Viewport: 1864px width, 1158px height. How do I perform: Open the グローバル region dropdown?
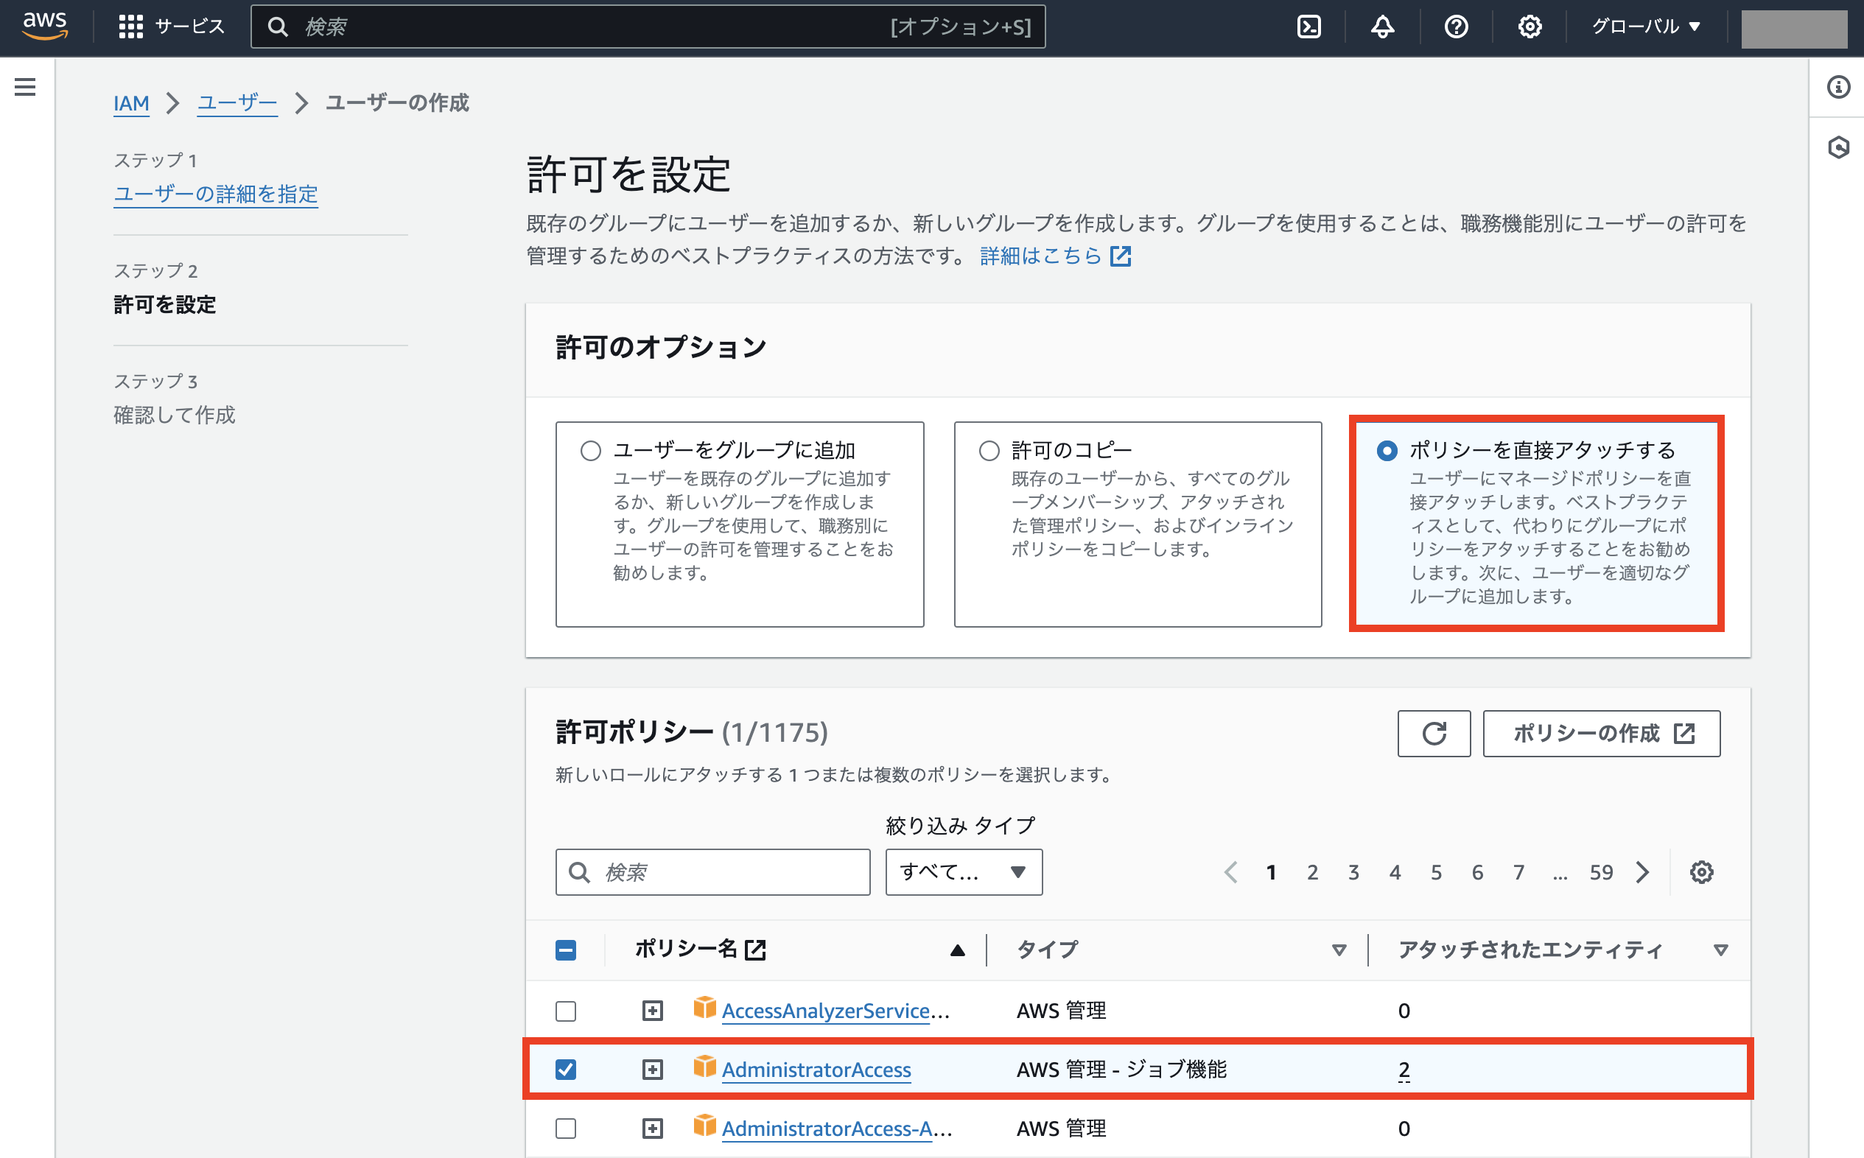1644,26
